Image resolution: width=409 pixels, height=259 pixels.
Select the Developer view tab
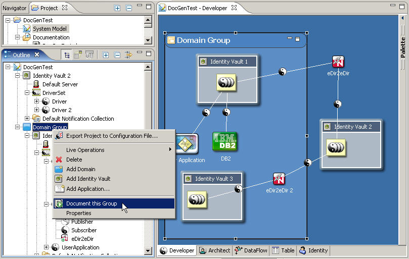pyautogui.click(x=177, y=250)
